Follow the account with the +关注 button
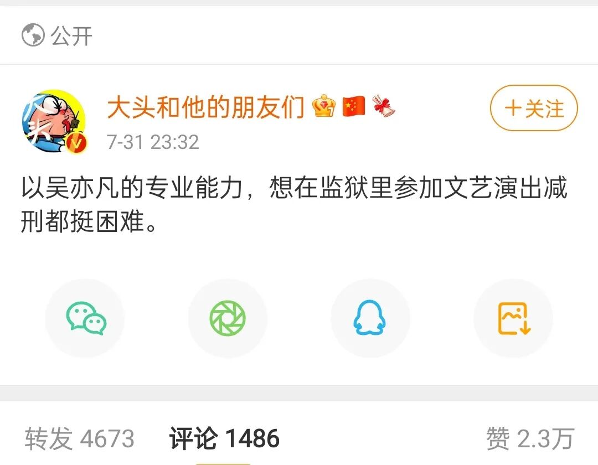Image resolution: width=598 pixels, height=465 pixels. (x=534, y=108)
